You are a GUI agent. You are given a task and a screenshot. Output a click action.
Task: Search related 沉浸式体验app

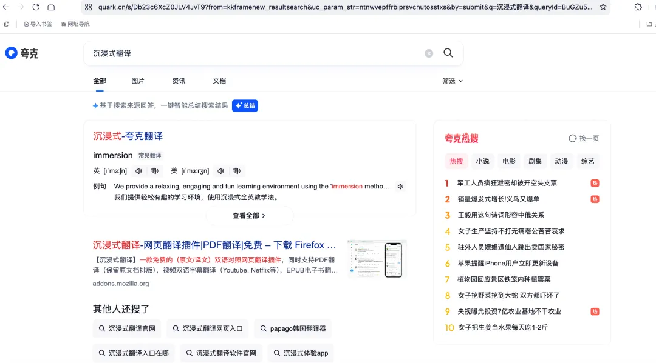click(301, 353)
